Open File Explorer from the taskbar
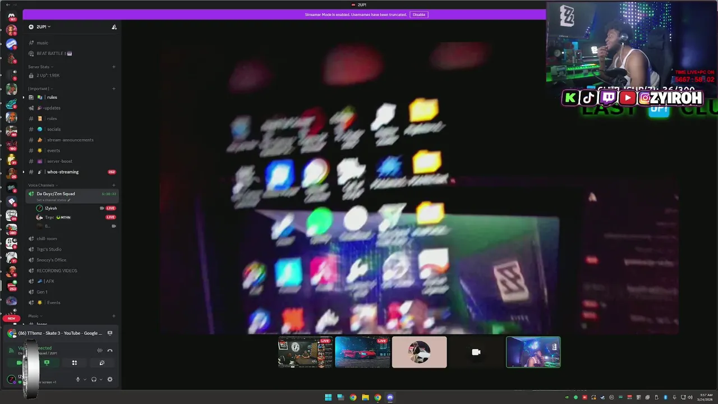 365,397
